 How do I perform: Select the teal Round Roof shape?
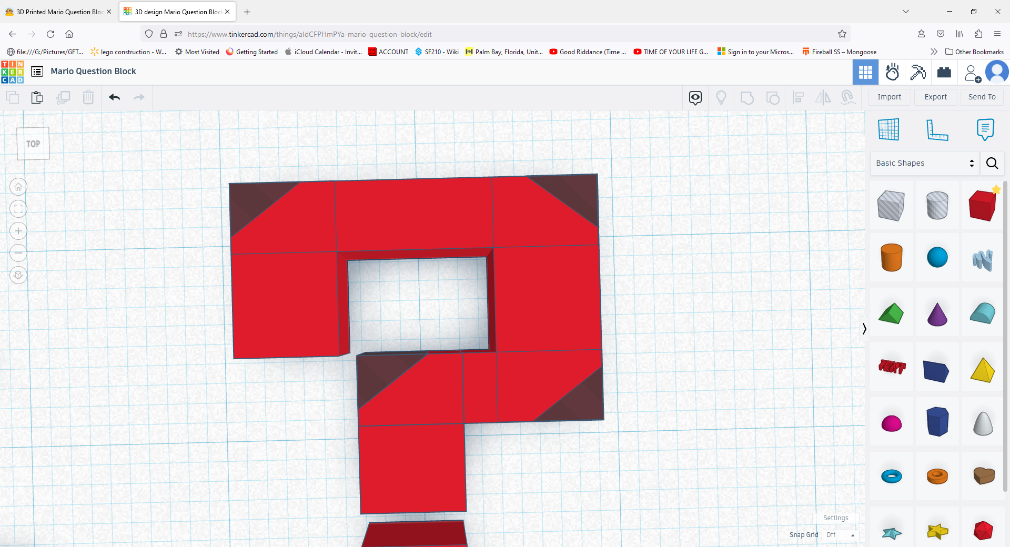pos(983,313)
